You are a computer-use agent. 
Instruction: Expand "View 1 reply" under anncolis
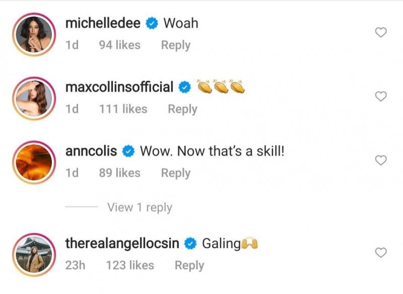140,207
